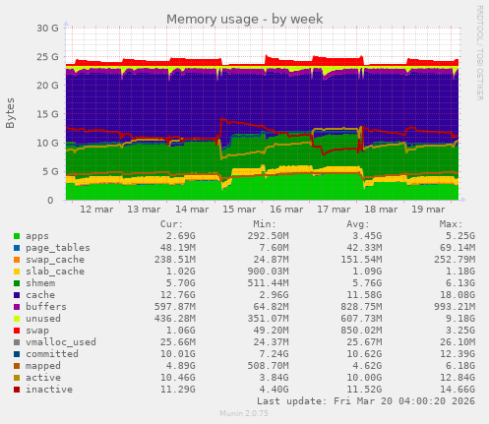Select the 'vmalloc_used' legend label
The width and height of the screenshot is (489, 424).
pyautogui.click(x=61, y=342)
